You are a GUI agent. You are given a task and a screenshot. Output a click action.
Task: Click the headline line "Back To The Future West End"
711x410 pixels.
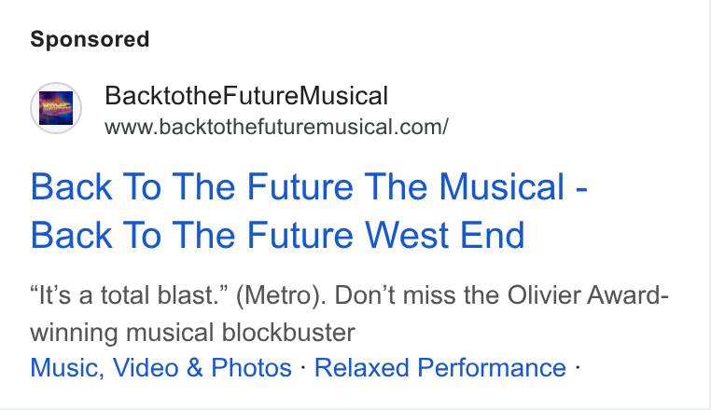click(277, 235)
